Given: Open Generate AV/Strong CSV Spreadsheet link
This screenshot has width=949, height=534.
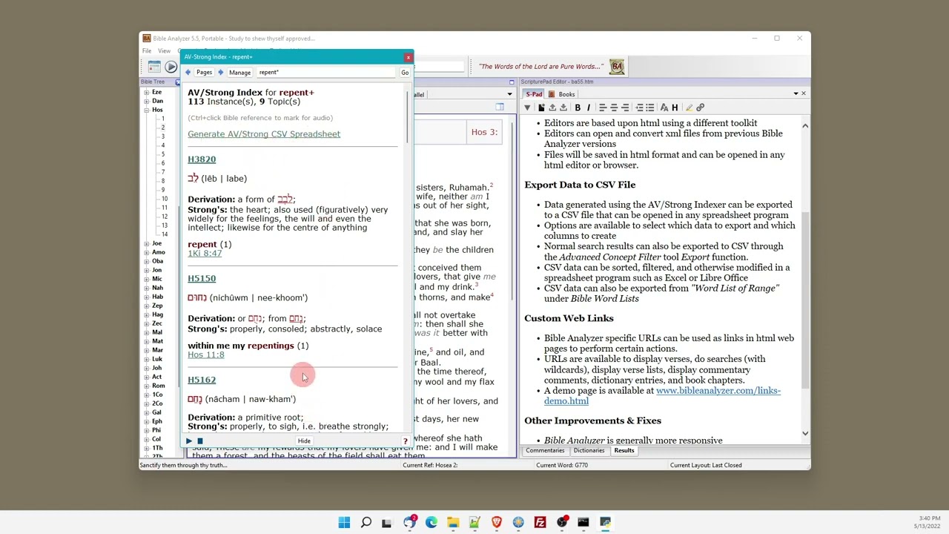Looking at the screenshot, I should point(264,134).
